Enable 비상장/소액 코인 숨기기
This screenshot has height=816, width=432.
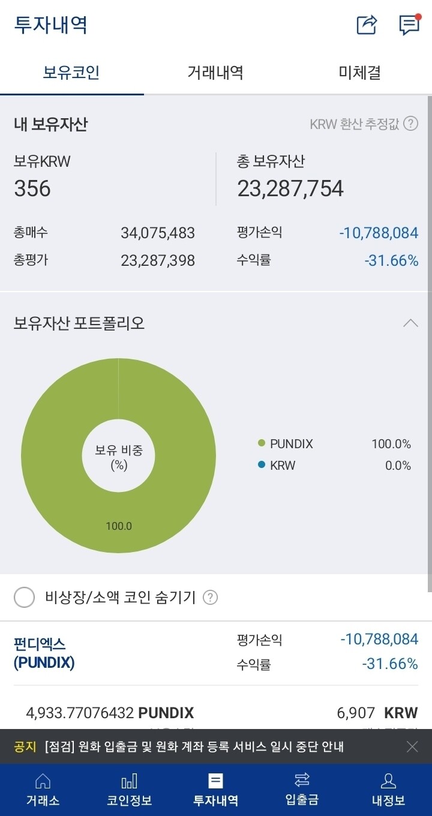click(23, 598)
